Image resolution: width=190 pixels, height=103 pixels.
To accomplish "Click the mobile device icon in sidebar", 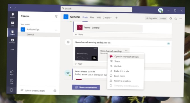I will point(11,90).
